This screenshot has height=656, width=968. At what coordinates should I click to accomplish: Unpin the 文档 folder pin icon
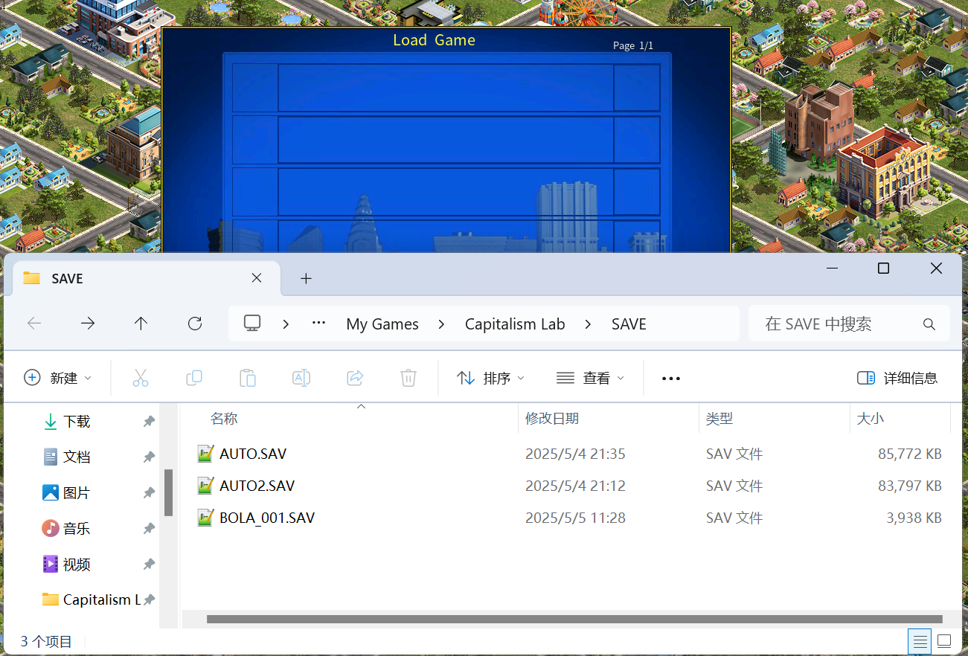pos(149,457)
